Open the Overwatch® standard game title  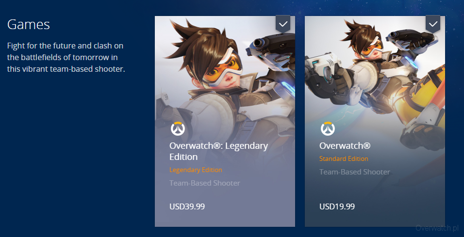click(345, 146)
